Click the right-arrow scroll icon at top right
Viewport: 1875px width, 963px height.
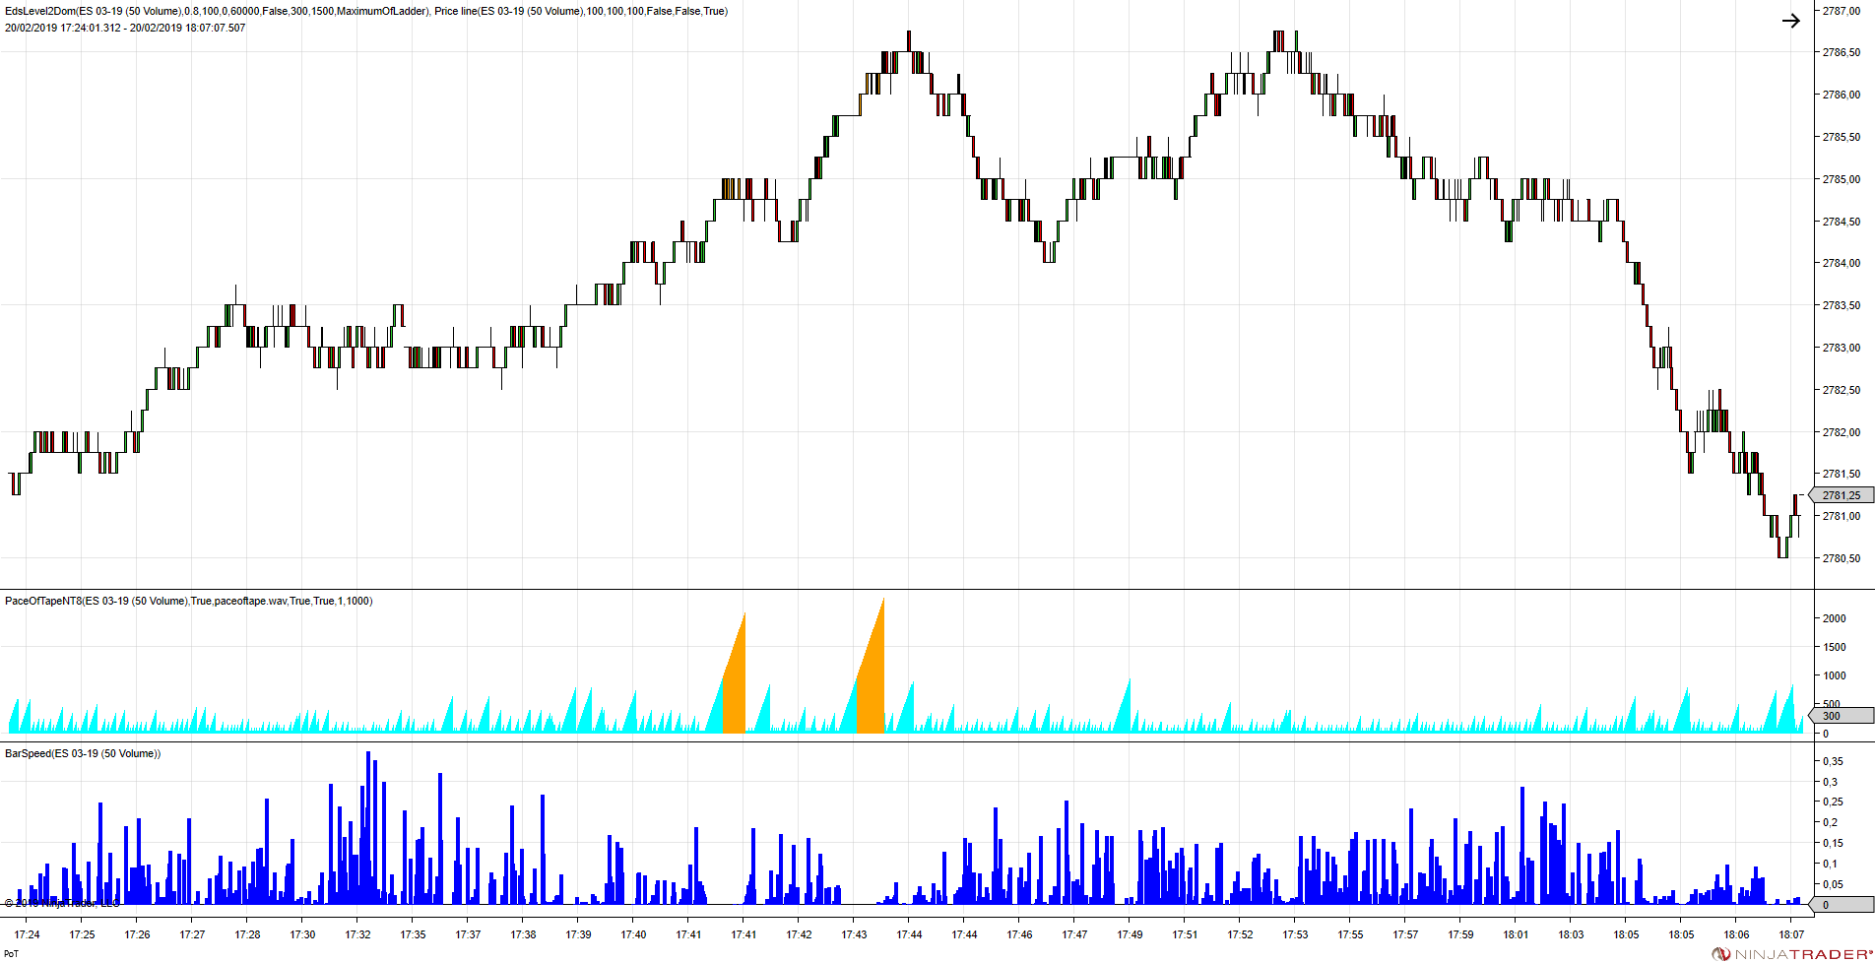click(1790, 21)
